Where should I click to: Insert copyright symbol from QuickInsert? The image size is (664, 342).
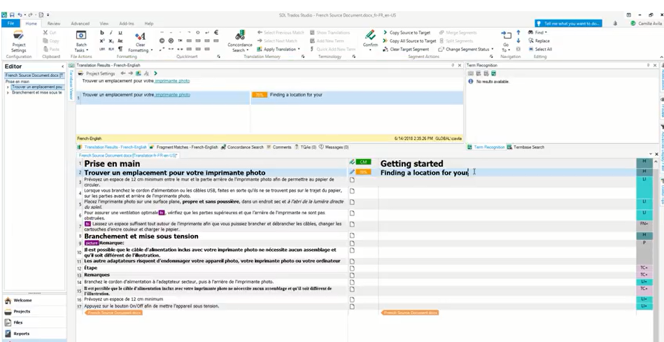pos(162,41)
